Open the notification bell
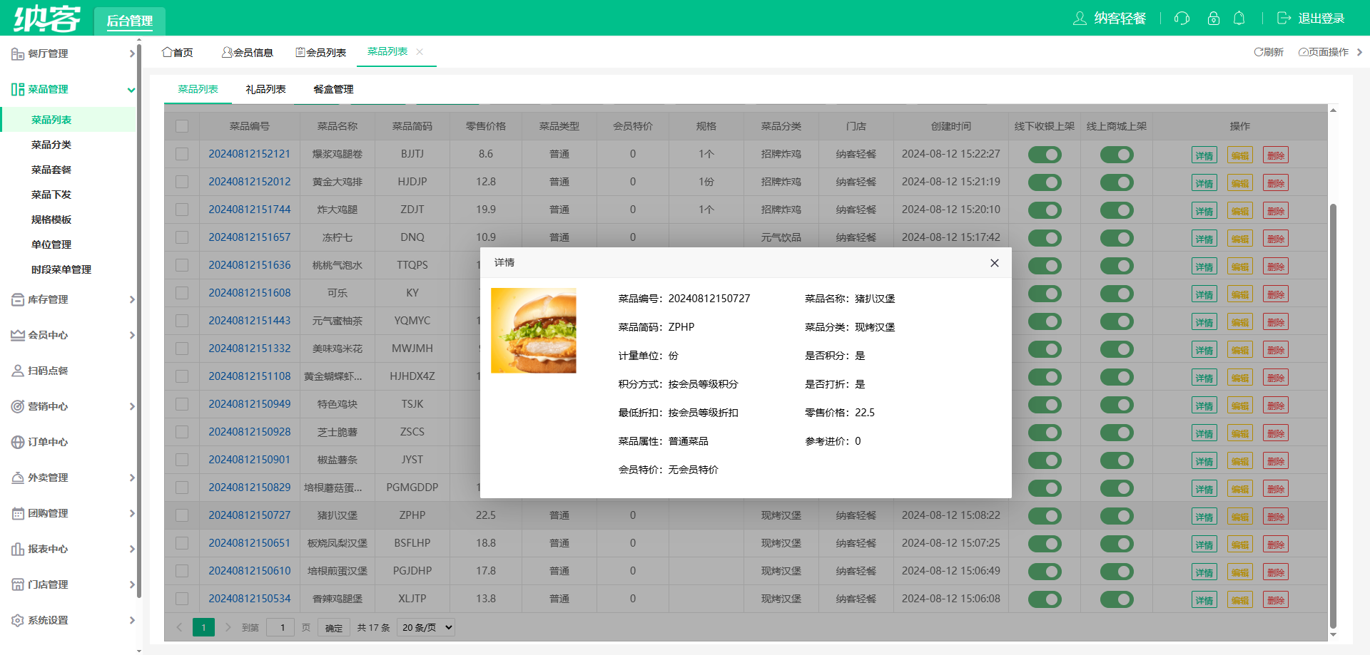Screen dimensions: 1370x655 pyautogui.click(x=1239, y=19)
